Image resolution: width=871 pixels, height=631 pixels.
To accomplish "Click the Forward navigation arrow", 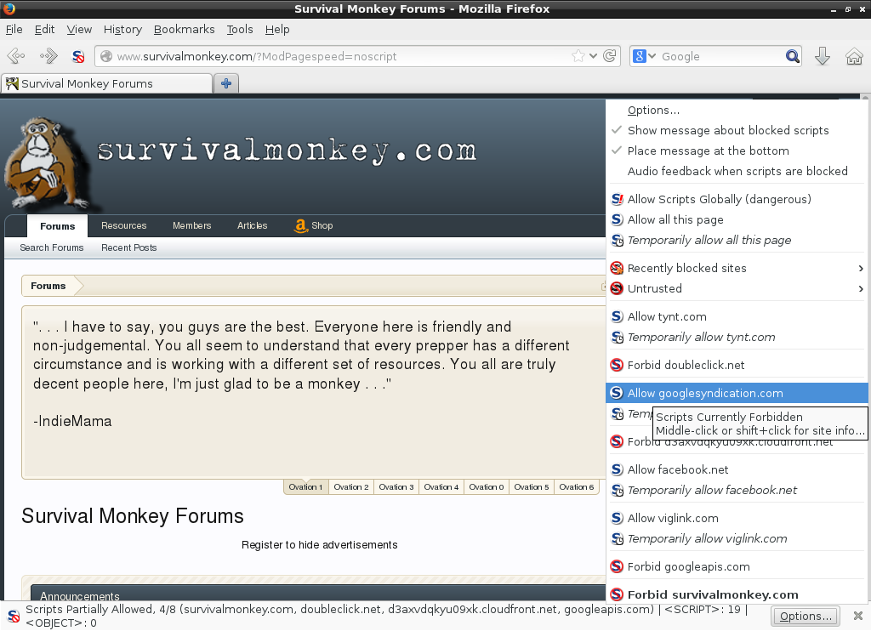I will tap(48, 55).
